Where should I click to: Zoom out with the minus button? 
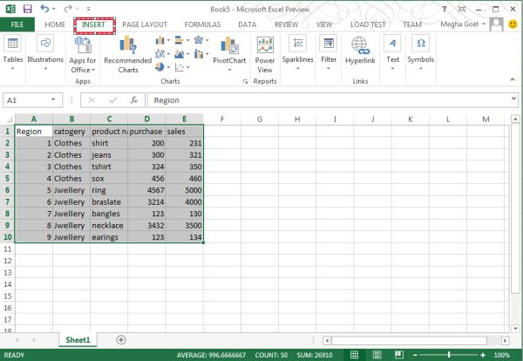coord(415,355)
